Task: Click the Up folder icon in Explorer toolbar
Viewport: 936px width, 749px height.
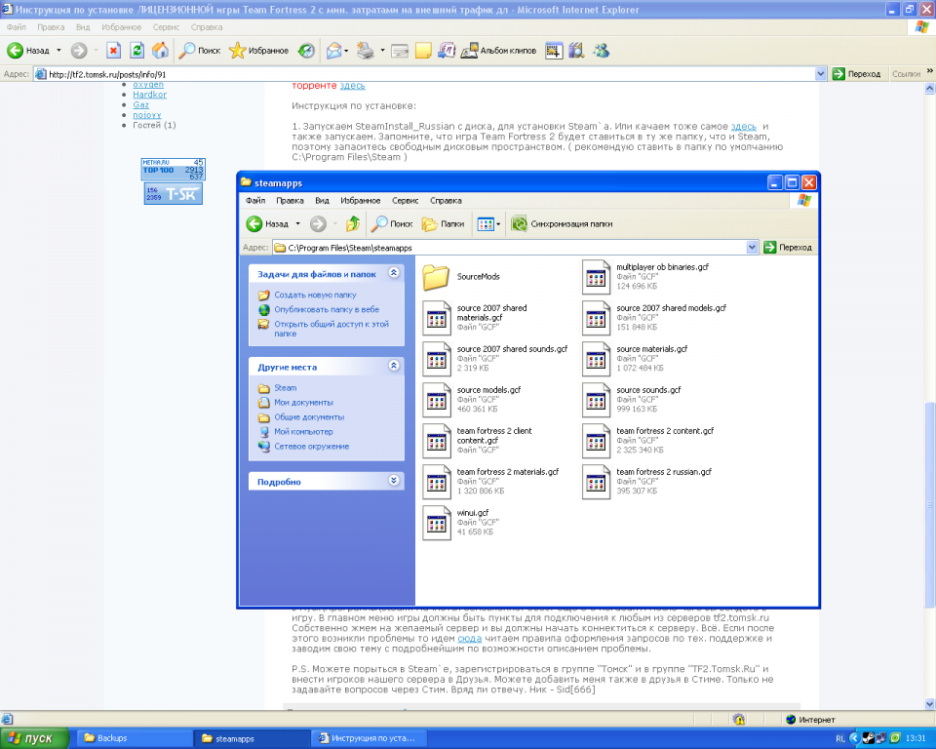Action: point(353,224)
